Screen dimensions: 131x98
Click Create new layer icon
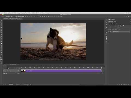127,84
